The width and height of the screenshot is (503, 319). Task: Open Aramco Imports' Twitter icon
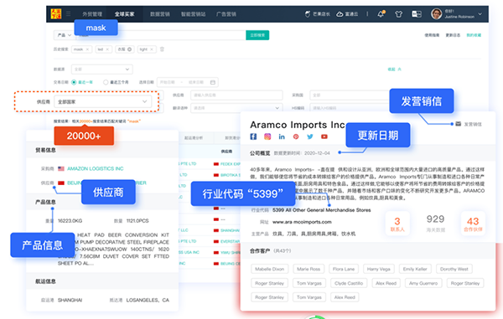310,136
